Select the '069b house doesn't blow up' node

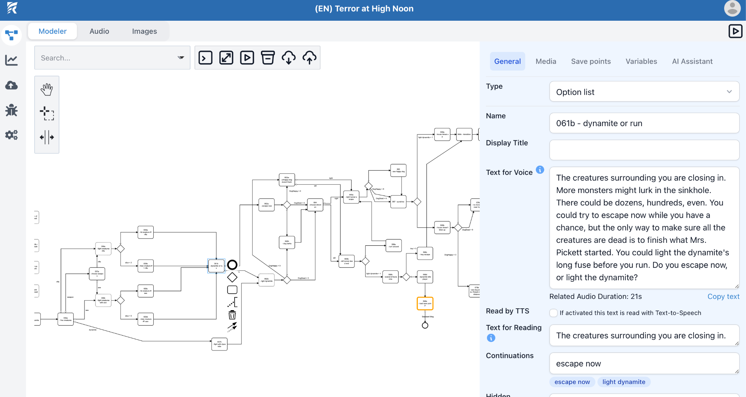point(442,228)
